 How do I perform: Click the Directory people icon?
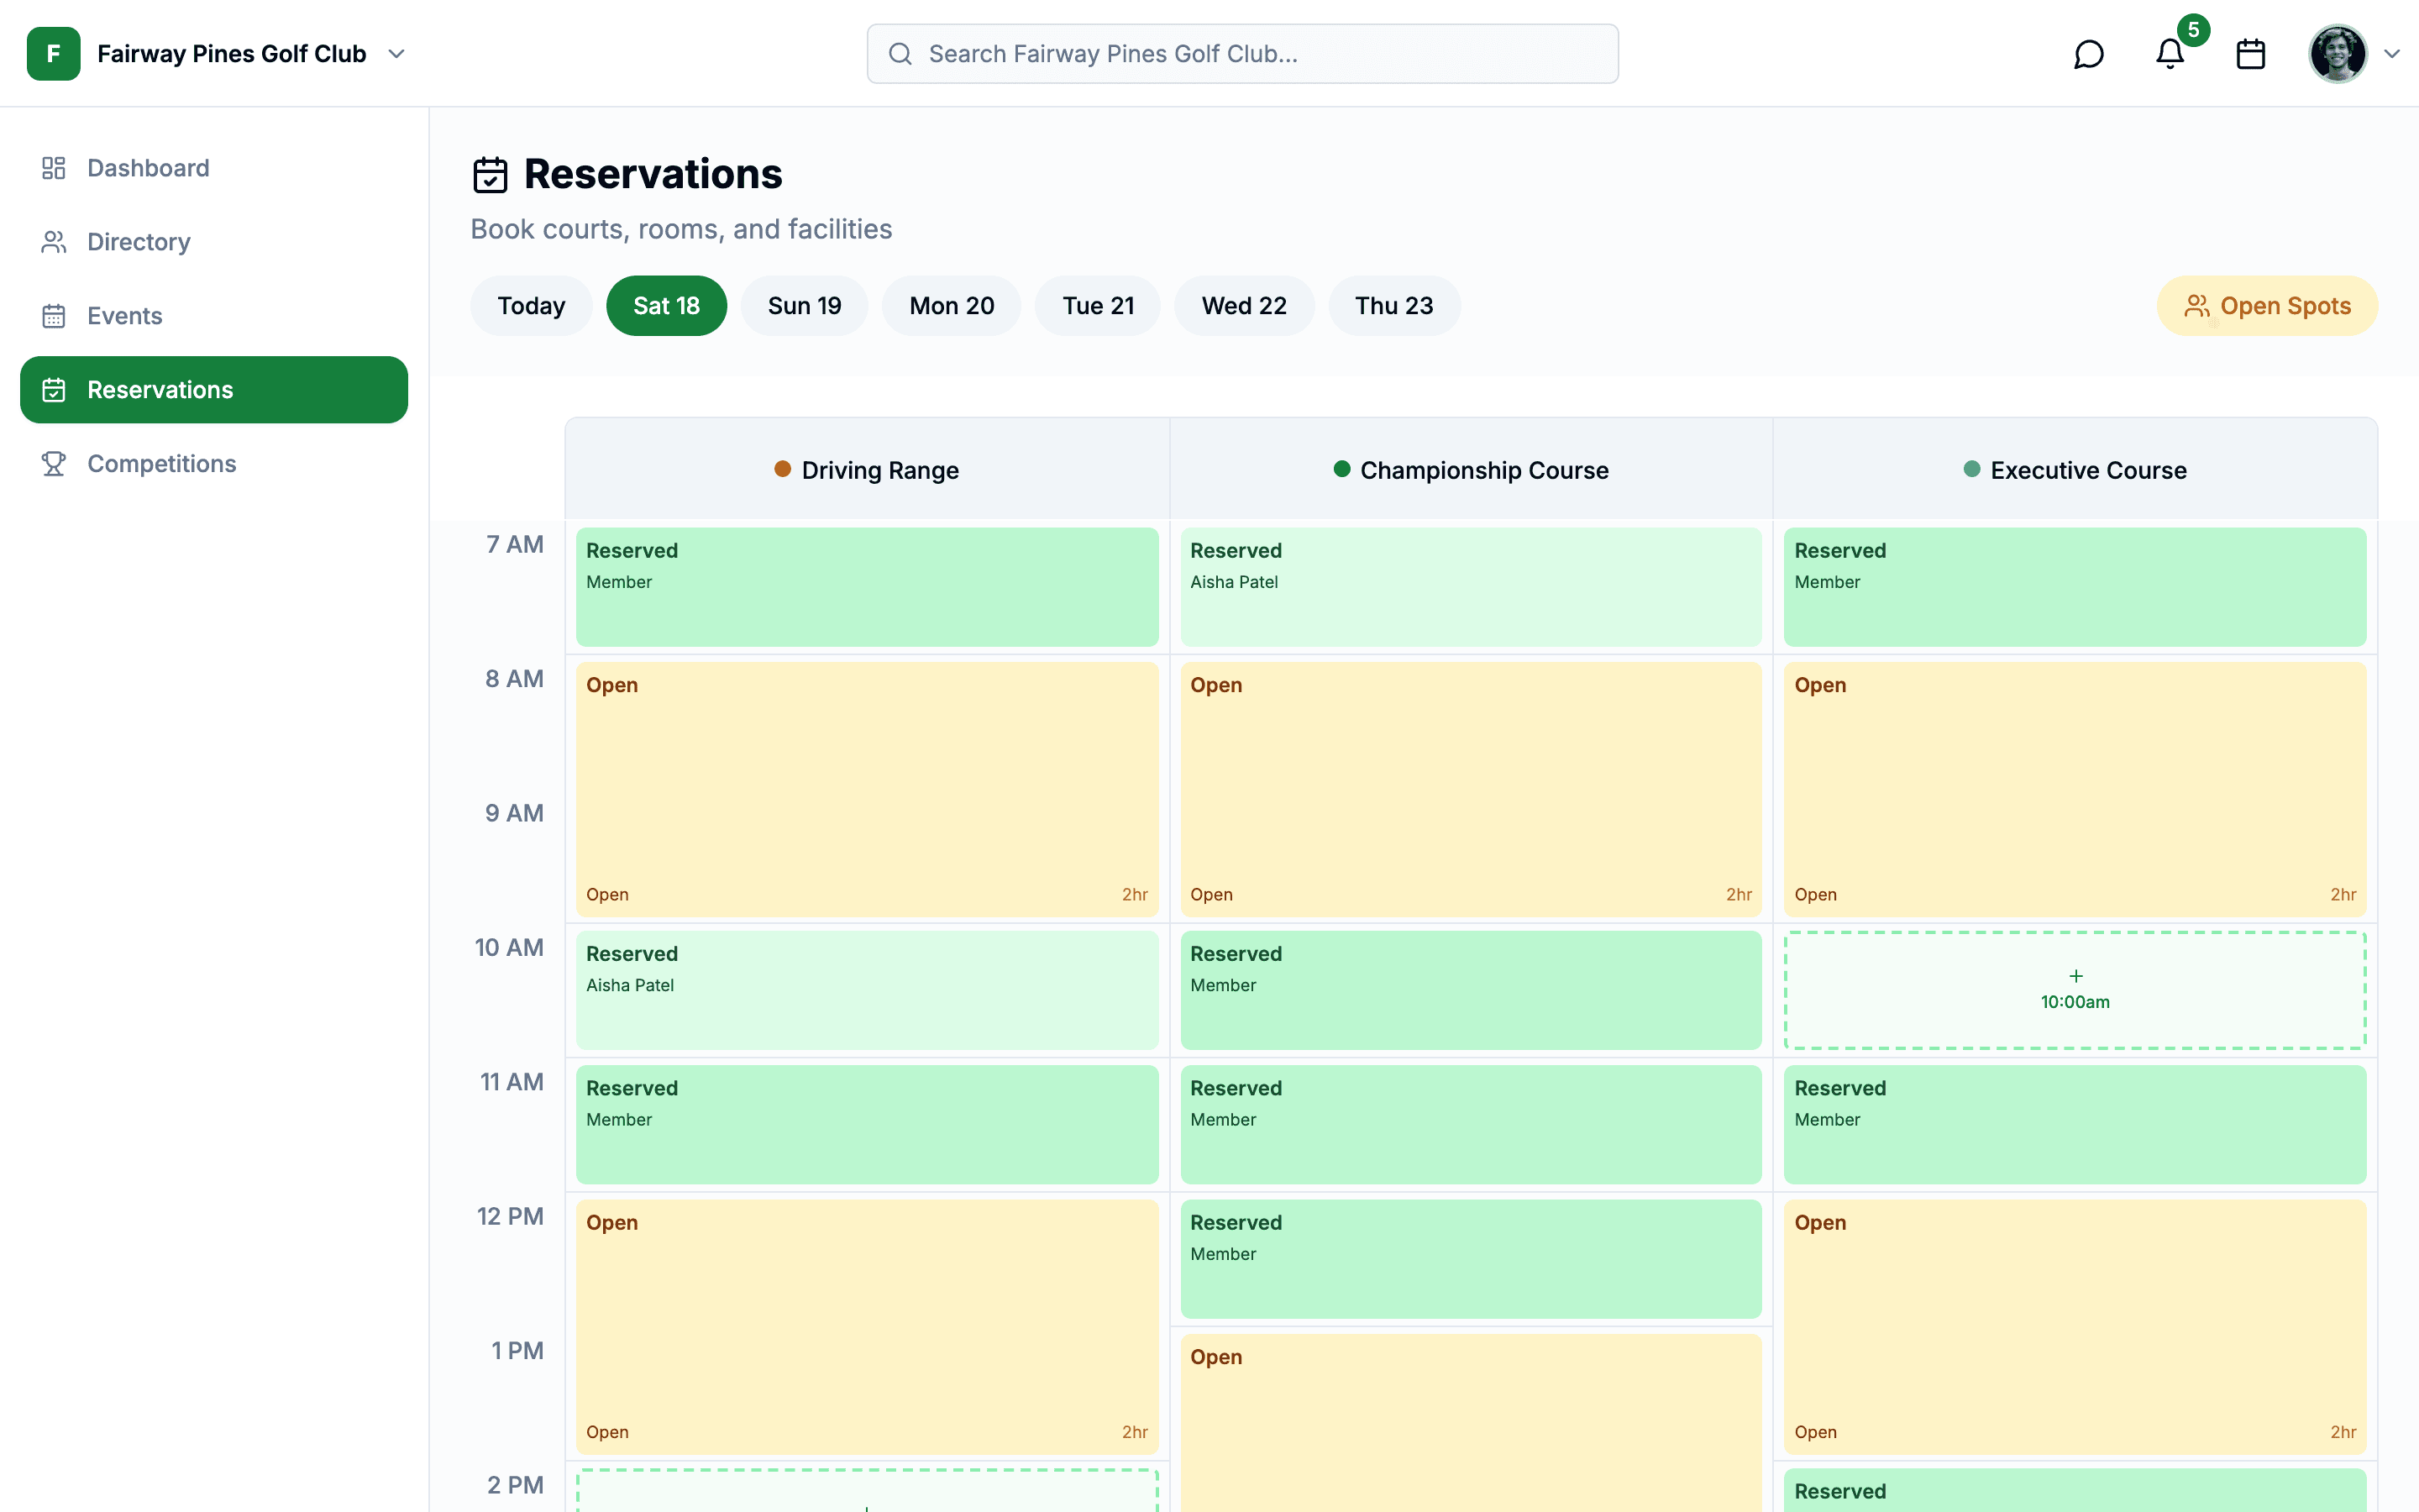click(54, 242)
